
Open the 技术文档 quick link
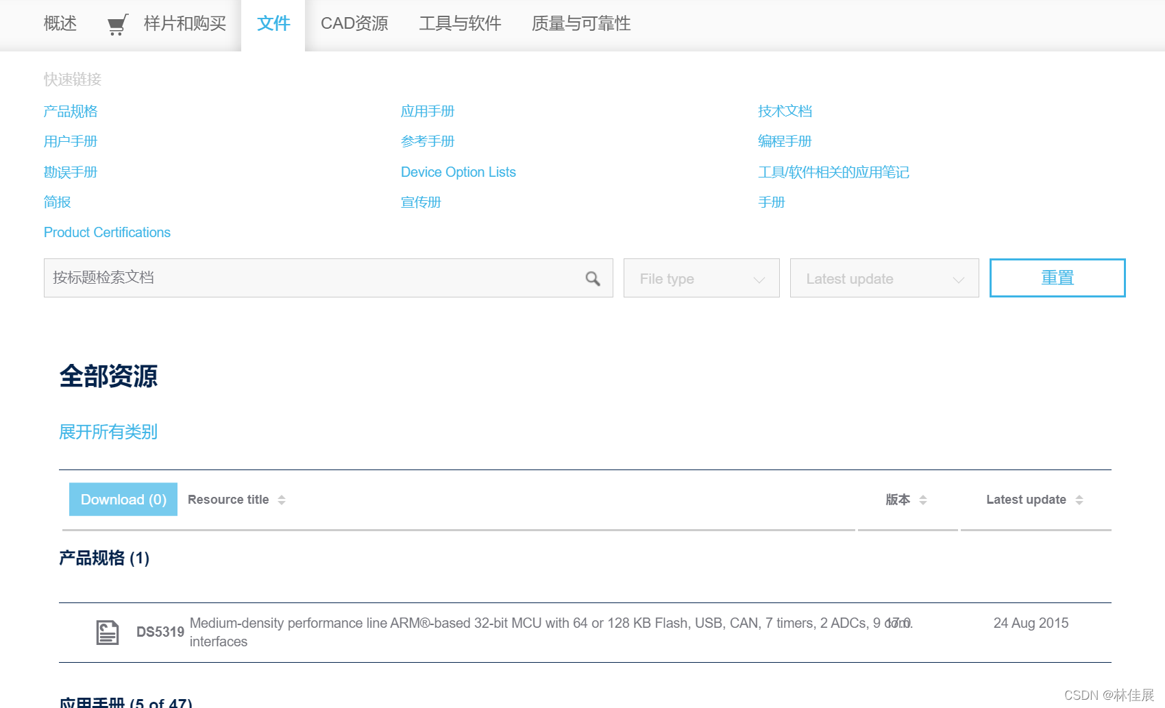[x=785, y=111]
